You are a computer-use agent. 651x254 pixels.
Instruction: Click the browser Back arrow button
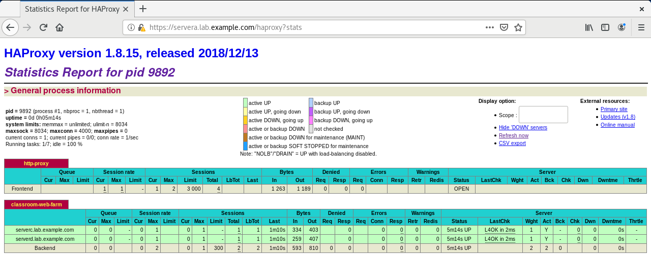tap(10, 27)
